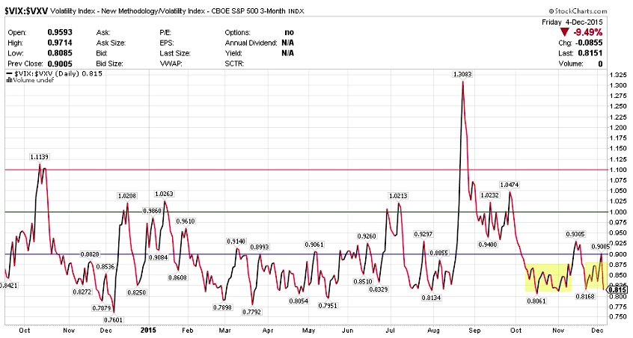Image resolution: width=633 pixels, height=338 pixels.
Task: Click the volume bars icon beside 'Volume undef'
Action: [9, 80]
